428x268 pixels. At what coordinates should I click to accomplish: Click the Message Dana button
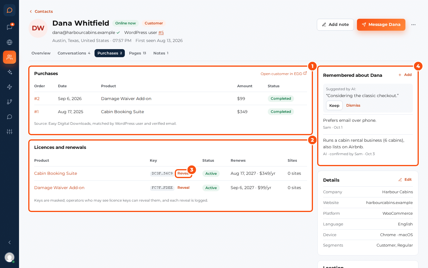[381, 25]
